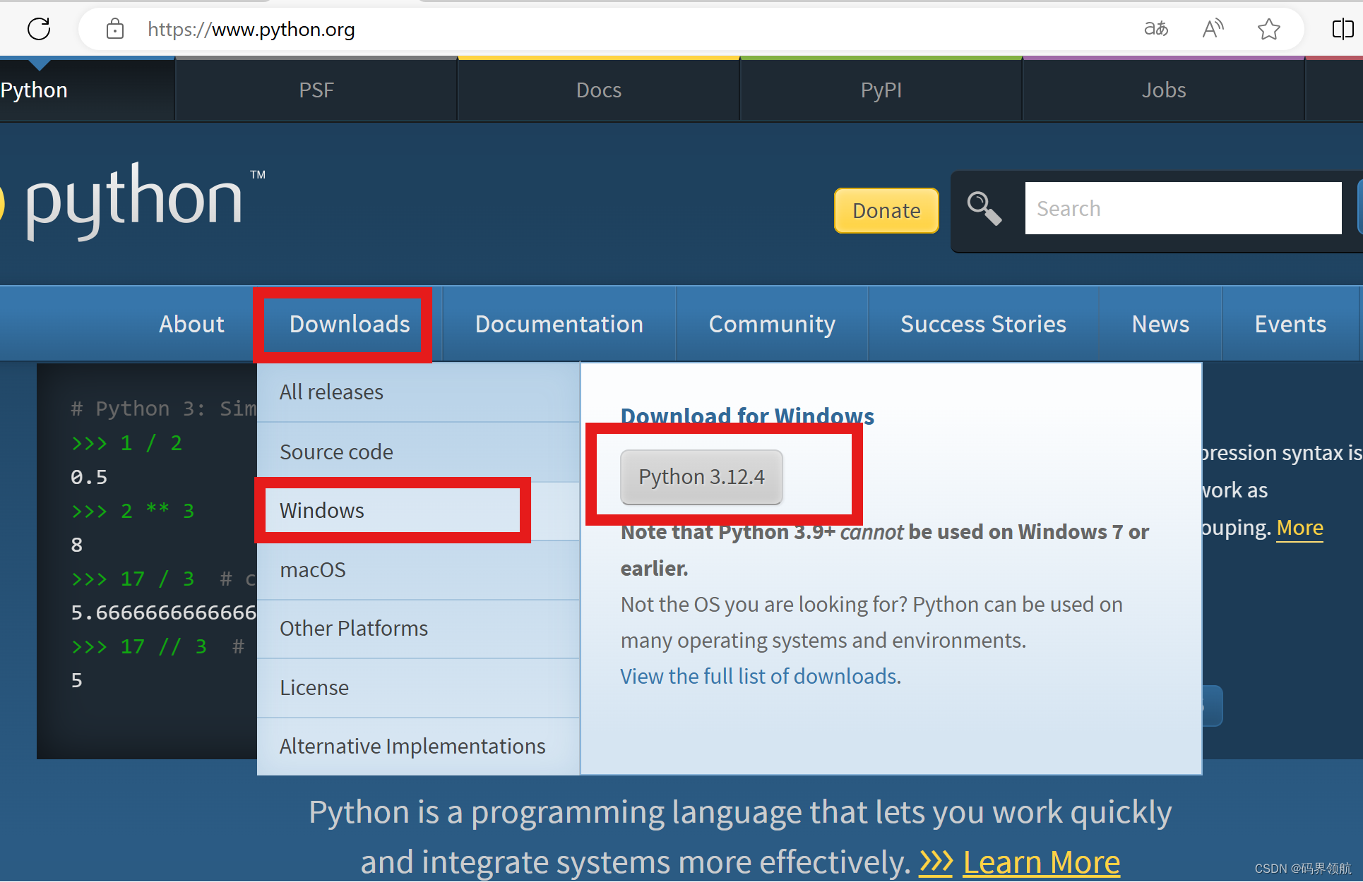
Task: Select Windows from the Downloads menu
Action: [x=321, y=510]
